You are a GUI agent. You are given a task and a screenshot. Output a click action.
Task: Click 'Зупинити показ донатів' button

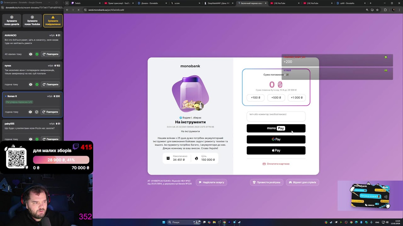click(12, 21)
